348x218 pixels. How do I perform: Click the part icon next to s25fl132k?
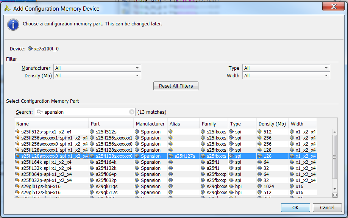pos(92,168)
